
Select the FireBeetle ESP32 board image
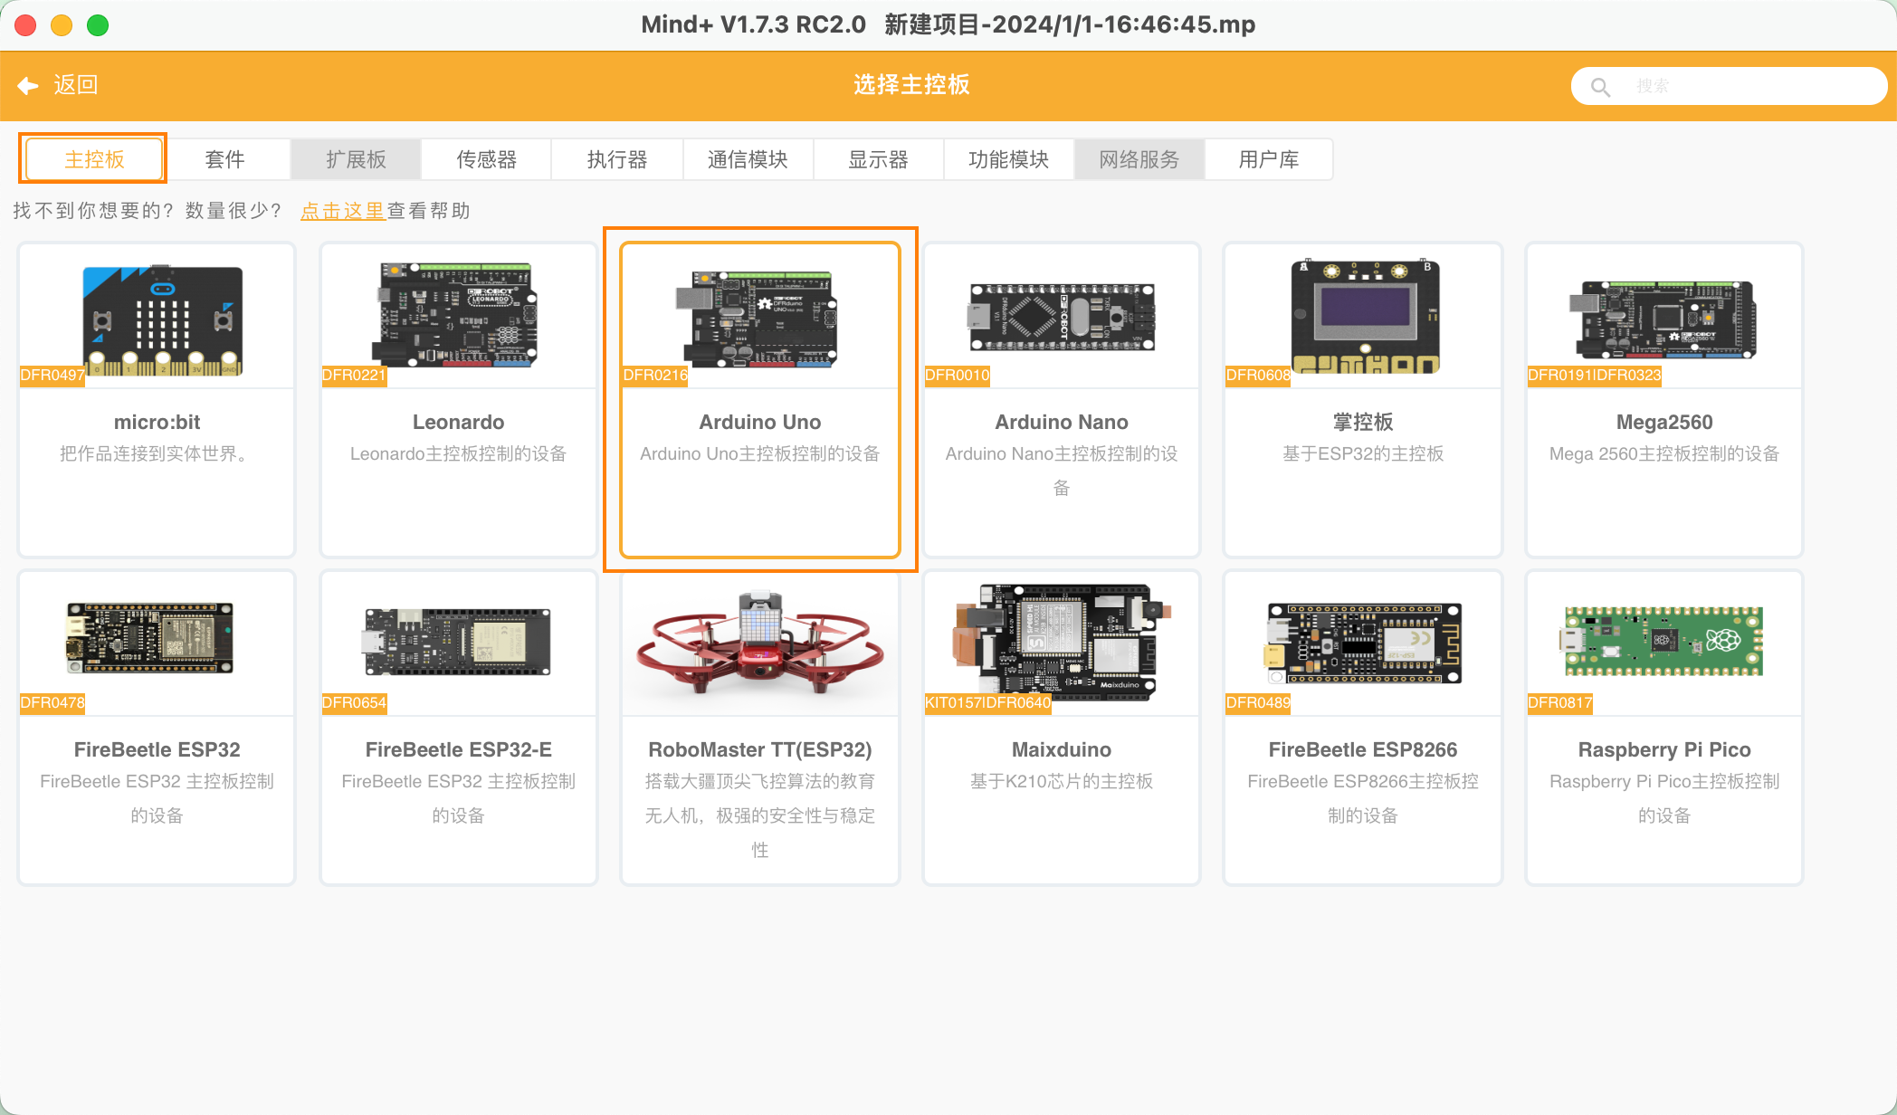click(149, 638)
